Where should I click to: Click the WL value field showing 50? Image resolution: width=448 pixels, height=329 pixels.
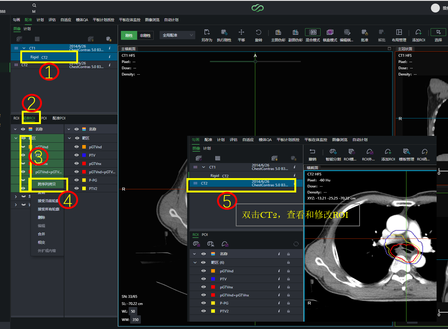click(133, 311)
